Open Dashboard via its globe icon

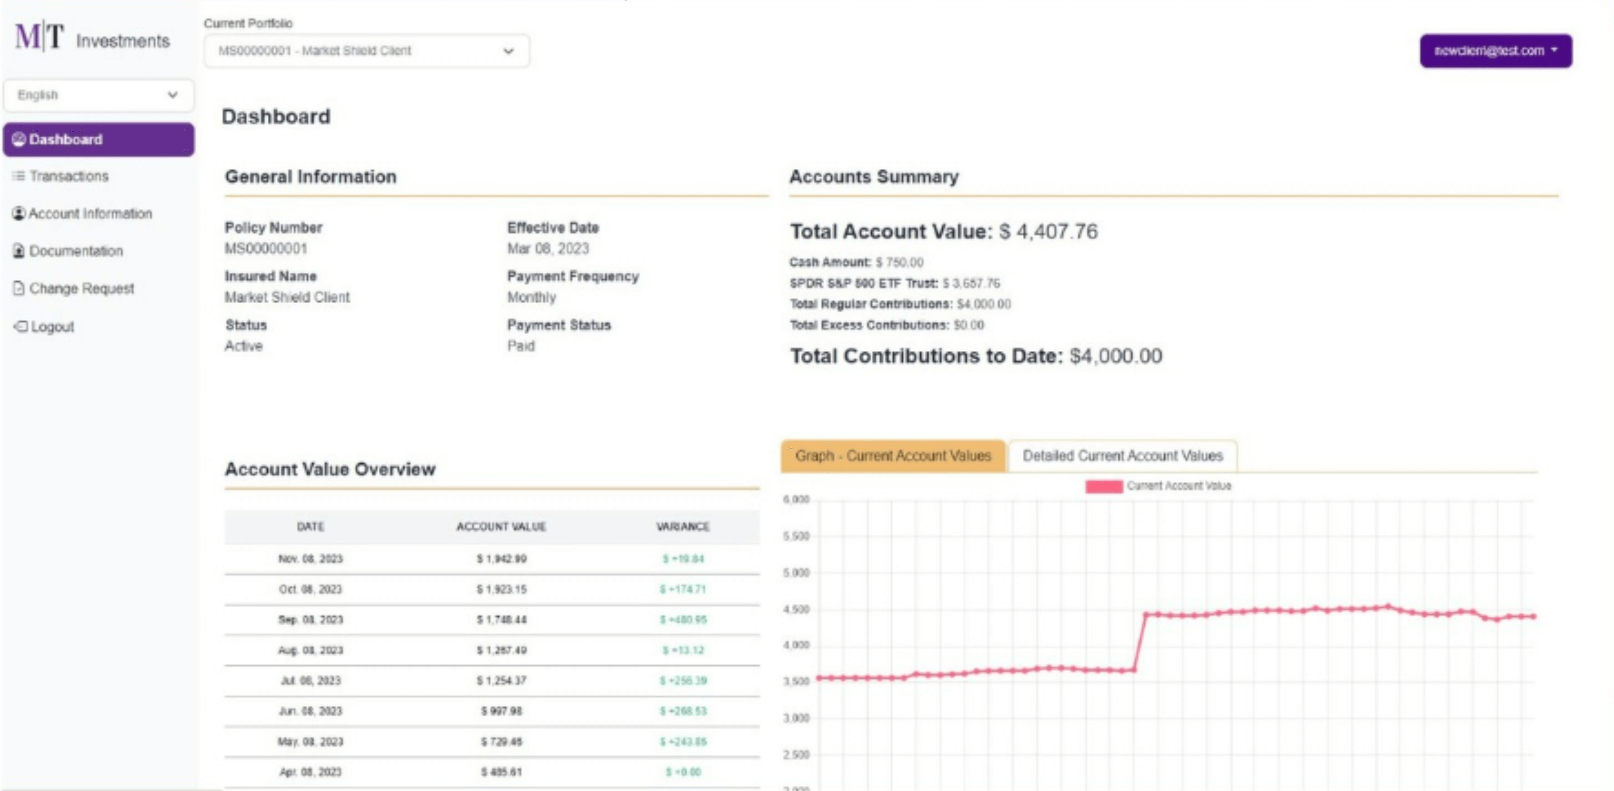pyautogui.click(x=19, y=139)
